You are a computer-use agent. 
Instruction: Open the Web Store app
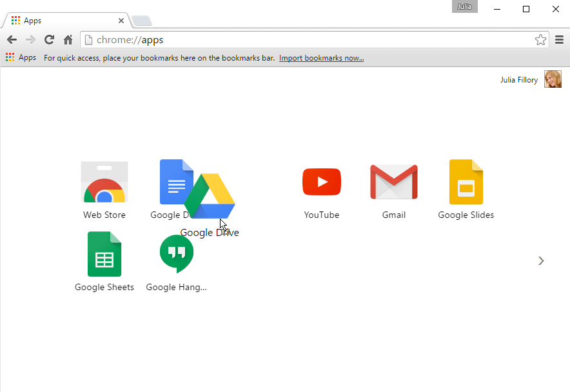[104, 183]
